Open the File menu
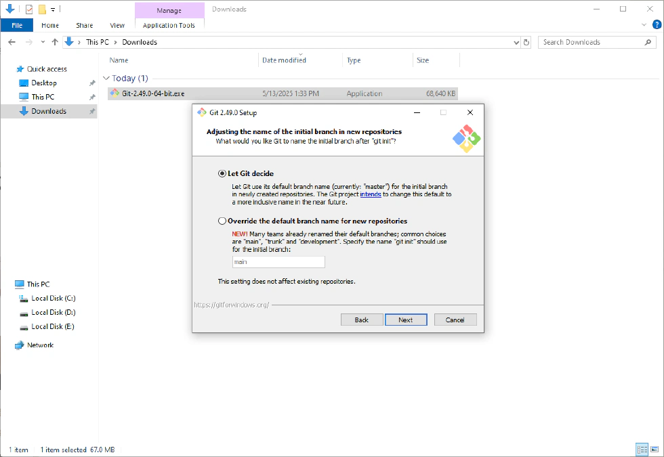The height and width of the screenshot is (457, 664). pyautogui.click(x=16, y=25)
